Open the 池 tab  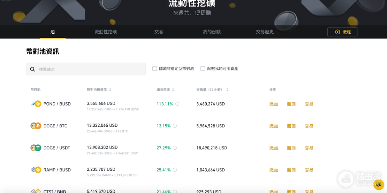point(53,32)
